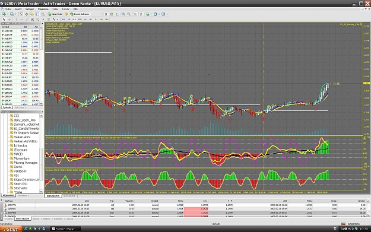Open the Diagramme menu
This screenshot has height=232, width=371.
pyautogui.click(x=43, y=9)
